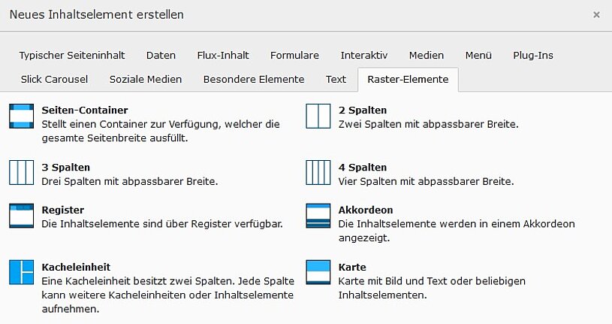Screen dimensions: 612x324
Task: Select the 2 Spalten layout icon
Action: pos(318,116)
